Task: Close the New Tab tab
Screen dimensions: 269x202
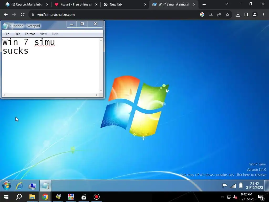Action: point(145,5)
